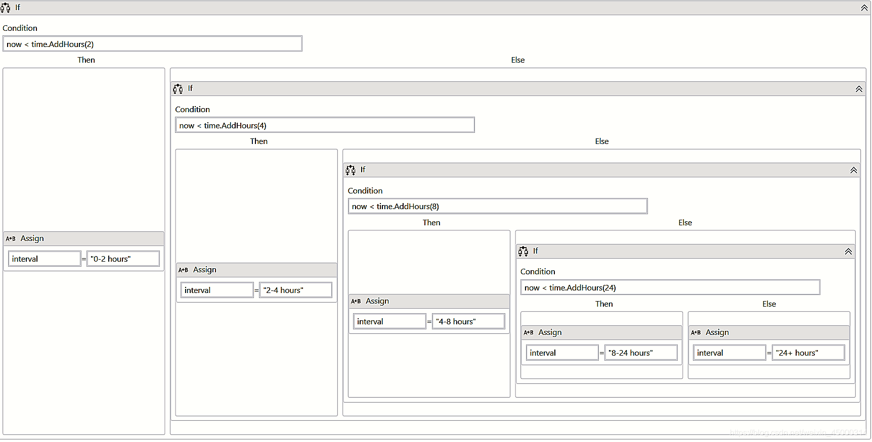Click Then label under AddHours(24) condition
The image size is (872, 442).
pos(604,304)
